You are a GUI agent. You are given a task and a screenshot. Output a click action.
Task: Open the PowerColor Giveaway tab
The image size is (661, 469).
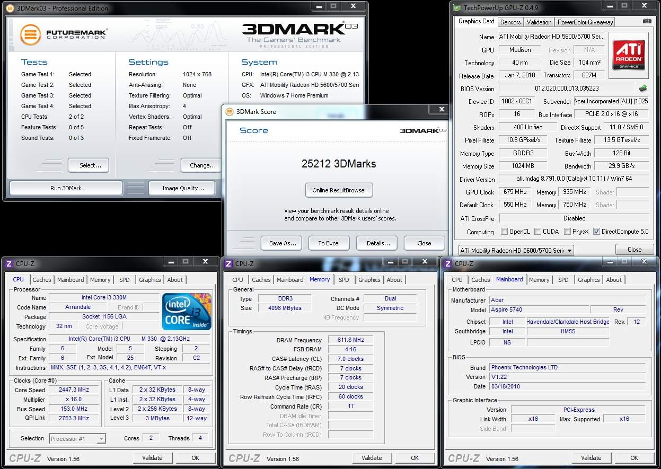pyautogui.click(x=585, y=22)
